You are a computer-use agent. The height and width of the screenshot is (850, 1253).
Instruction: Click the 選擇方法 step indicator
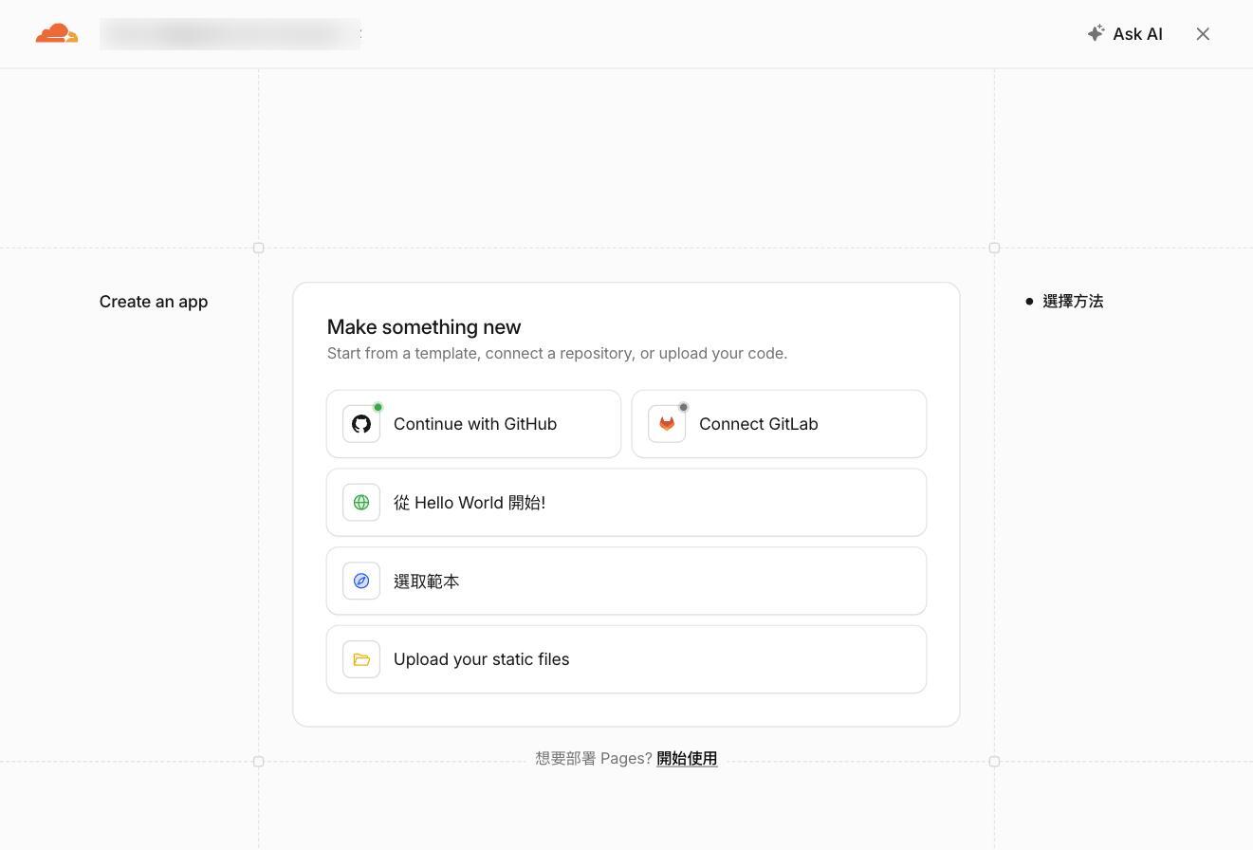(x=1064, y=302)
